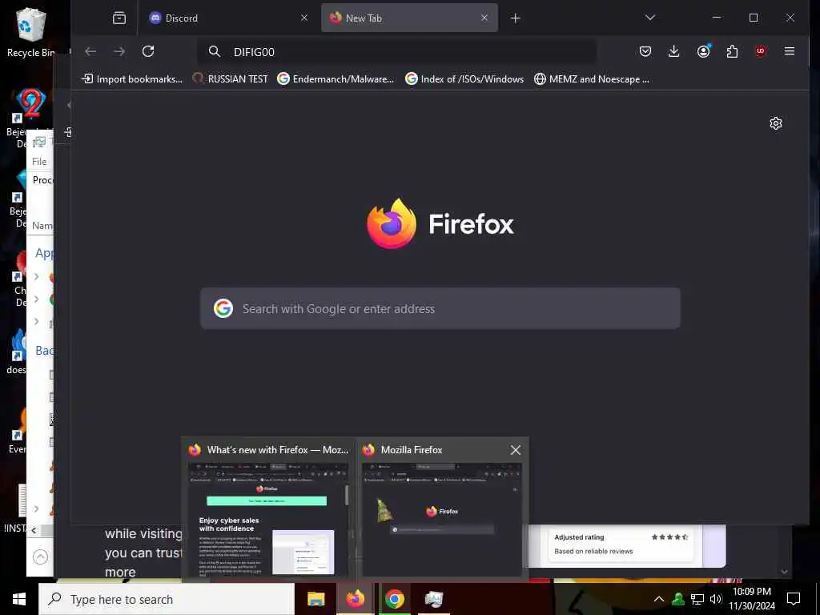Click the Name column header in Task Manager

42,226
